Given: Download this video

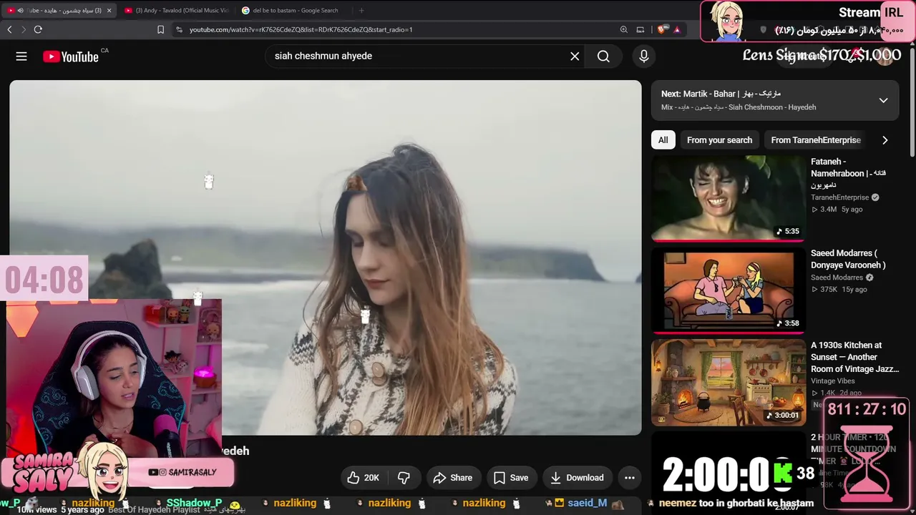Looking at the screenshot, I should point(577,478).
